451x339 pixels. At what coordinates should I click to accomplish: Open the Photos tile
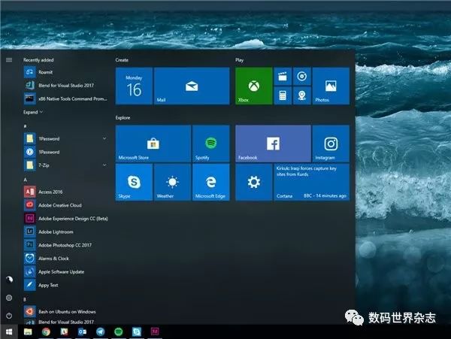tap(331, 85)
